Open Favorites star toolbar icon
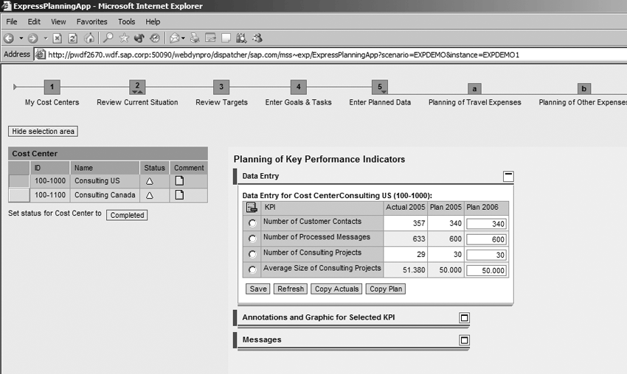Screen dimensions: 627x374 tap(124, 38)
